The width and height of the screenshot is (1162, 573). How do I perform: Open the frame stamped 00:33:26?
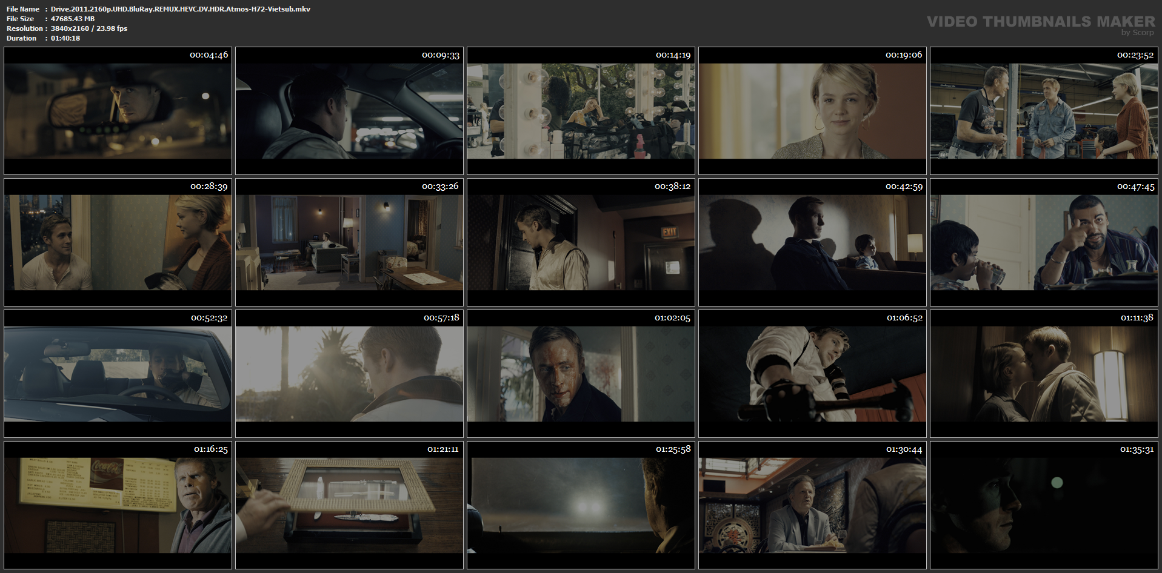[349, 242]
